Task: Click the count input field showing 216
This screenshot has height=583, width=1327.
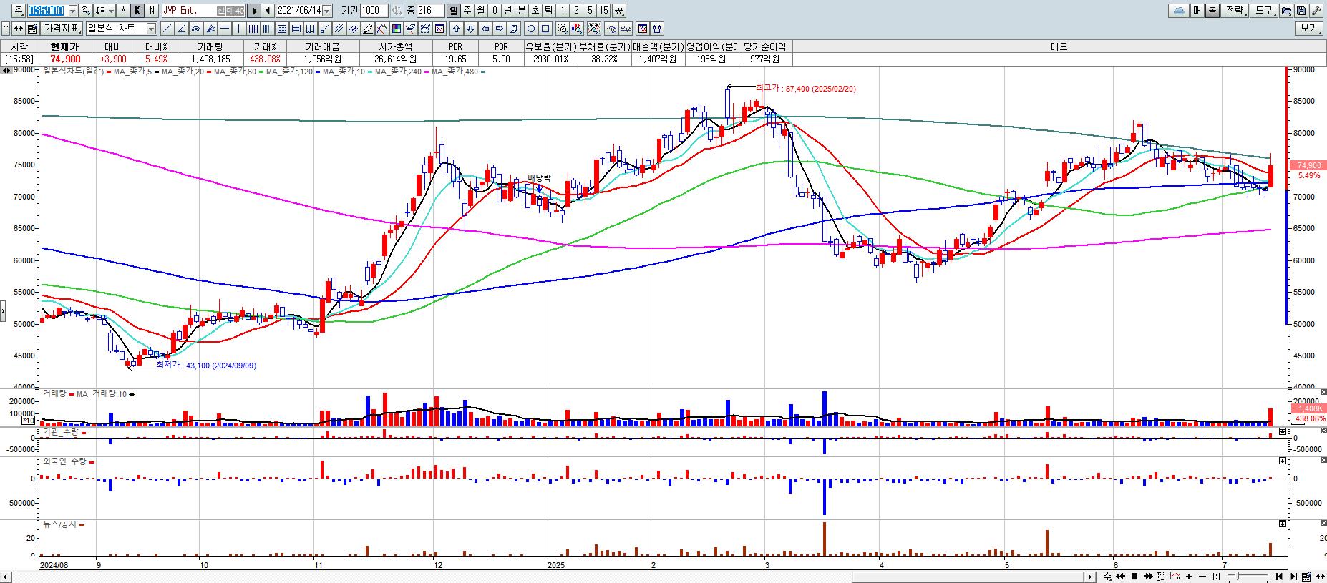Action: [430, 11]
